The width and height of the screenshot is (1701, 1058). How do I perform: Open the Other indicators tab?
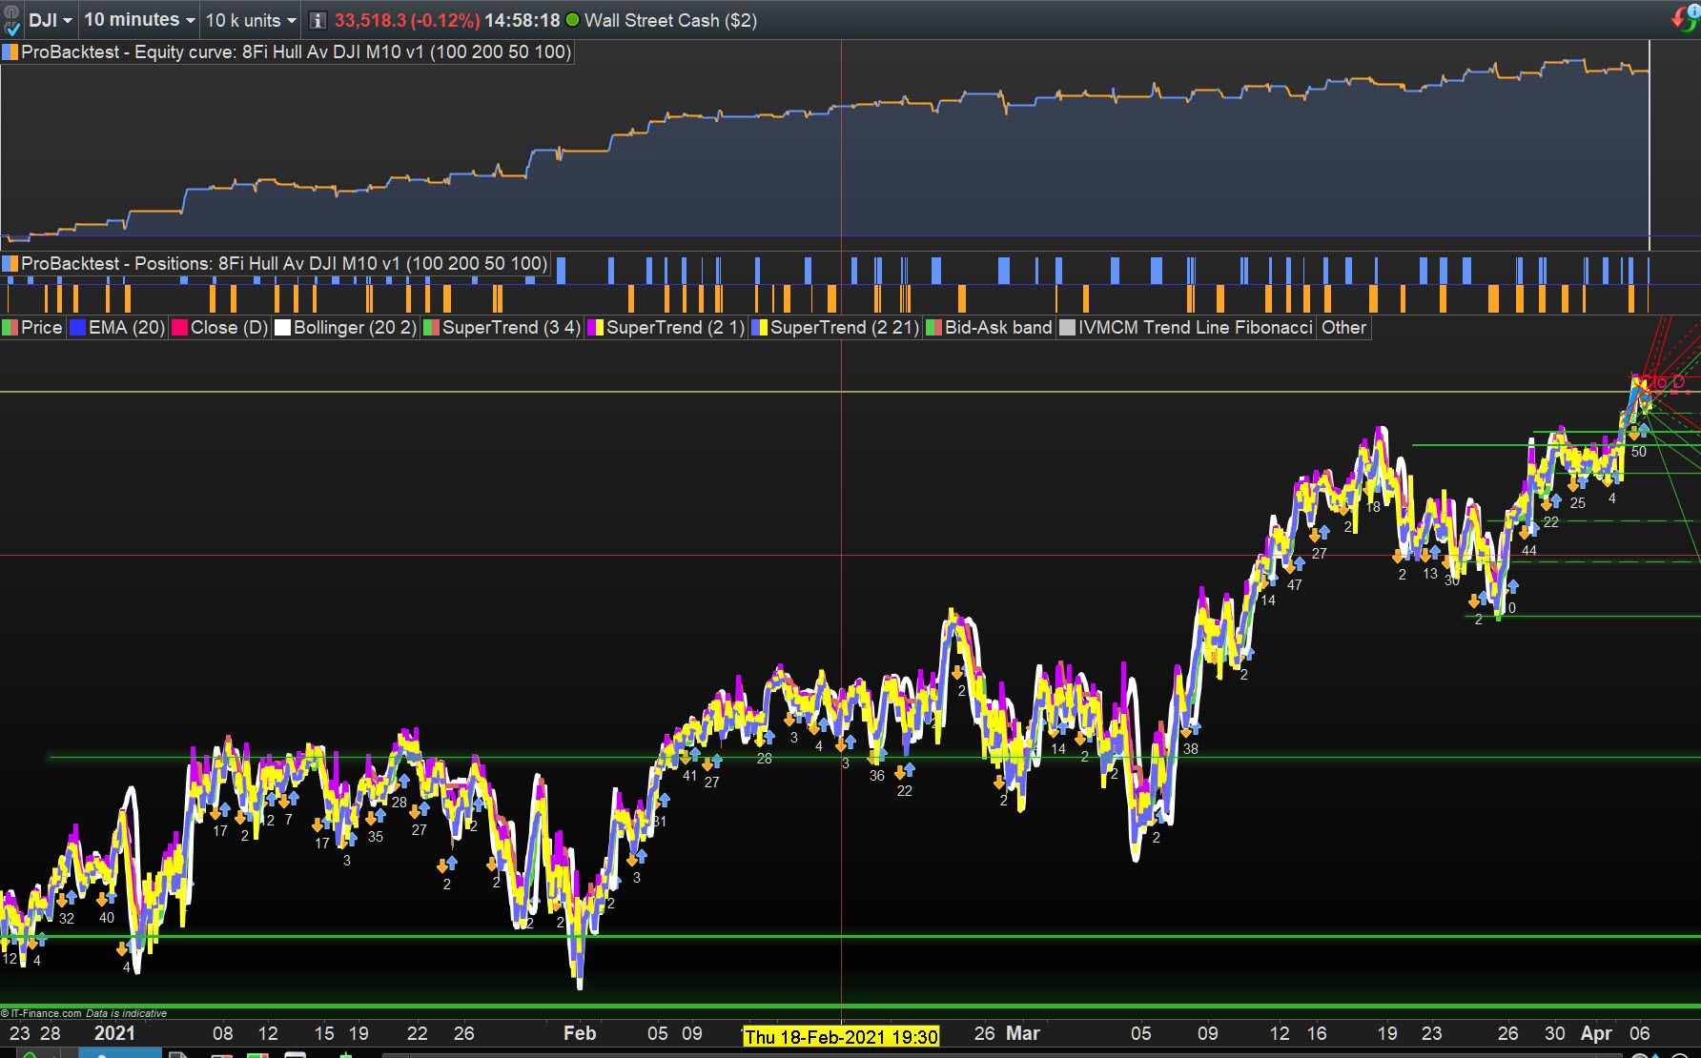1343,328
